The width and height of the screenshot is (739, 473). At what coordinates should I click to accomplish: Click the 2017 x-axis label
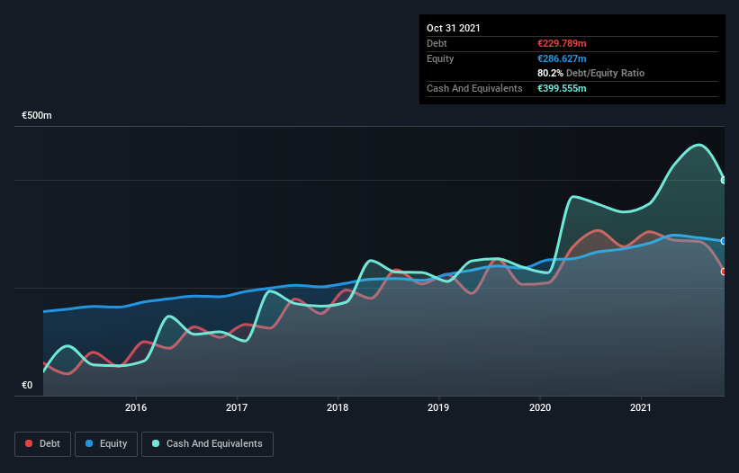pyautogui.click(x=237, y=407)
